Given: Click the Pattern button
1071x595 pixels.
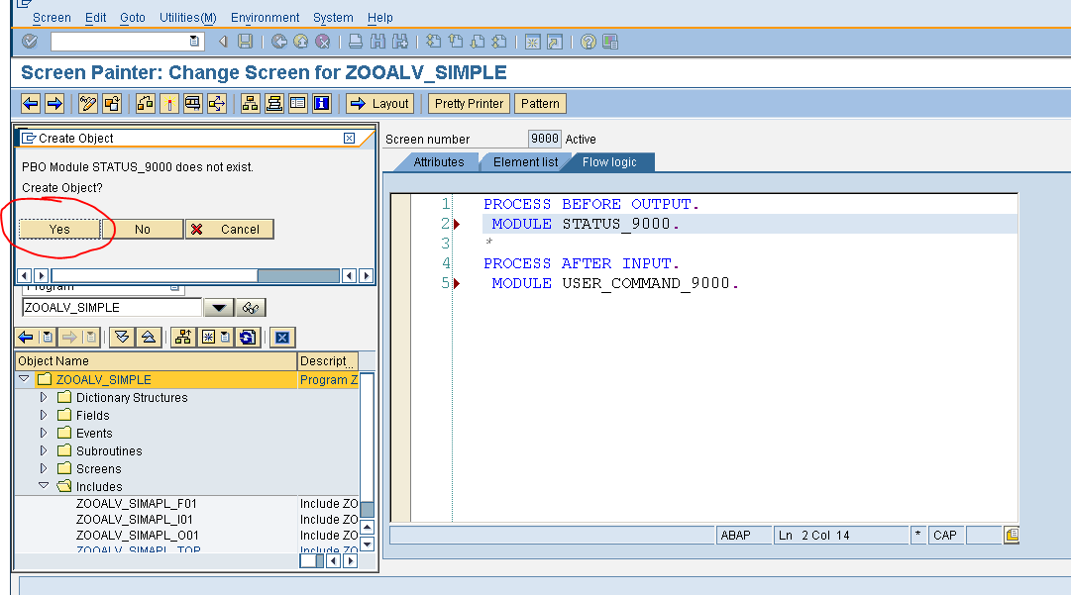Looking at the screenshot, I should point(540,103).
